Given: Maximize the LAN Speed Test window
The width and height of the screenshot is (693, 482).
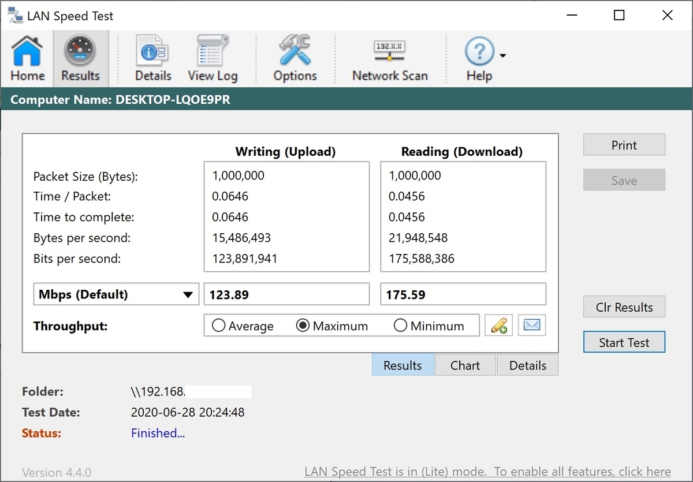Looking at the screenshot, I should point(619,16).
